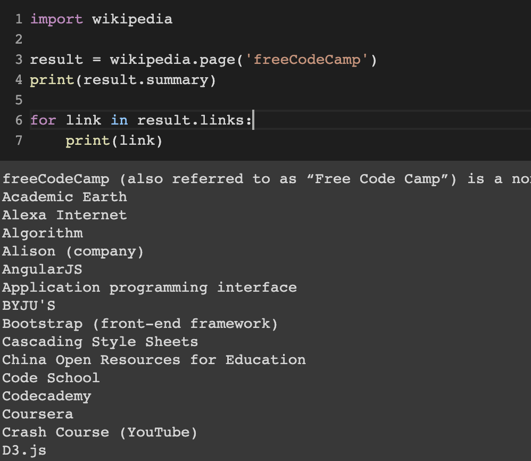The height and width of the screenshot is (461, 531).
Task: Click line number 4 in the gutter
Action: click(19, 80)
